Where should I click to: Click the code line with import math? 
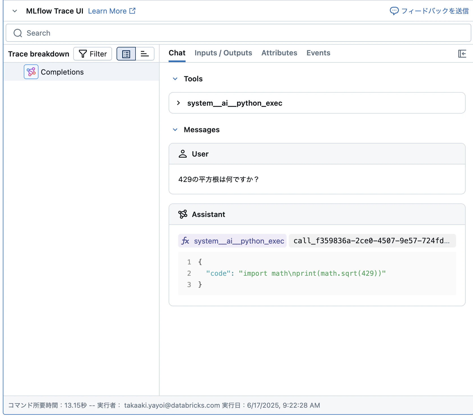point(296,273)
